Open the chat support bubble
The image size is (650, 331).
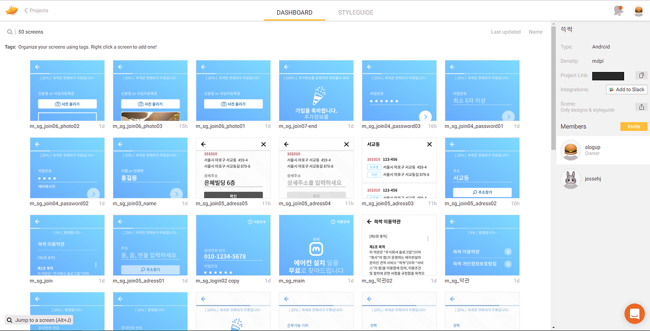tap(634, 313)
